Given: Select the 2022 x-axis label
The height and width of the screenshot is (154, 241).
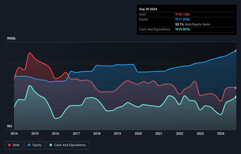Looking at the screenshot, I should (x=180, y=134).
